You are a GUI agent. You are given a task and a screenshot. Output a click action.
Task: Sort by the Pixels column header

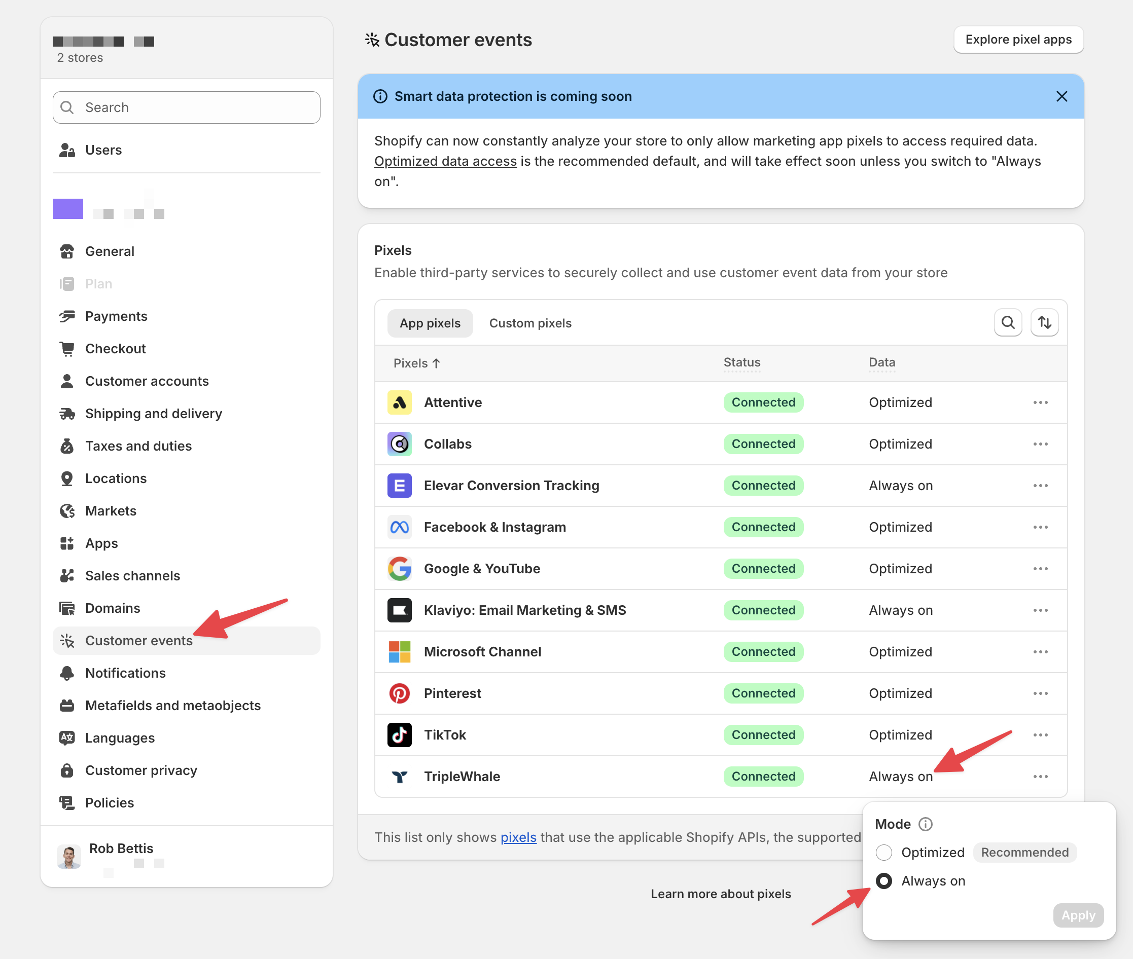coord(417,363)
